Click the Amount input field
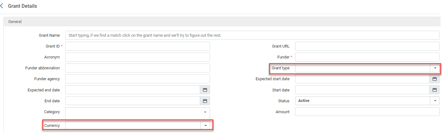The width and height of the screenshot is (443, 134). 367,112
